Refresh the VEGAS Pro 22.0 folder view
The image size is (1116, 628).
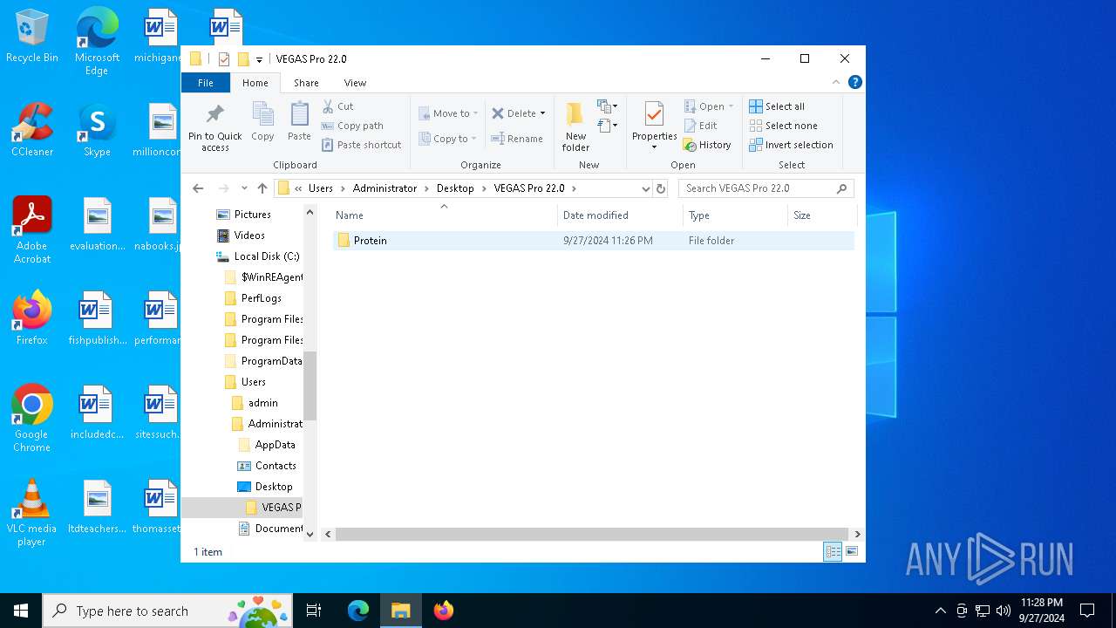coord(661,188)
